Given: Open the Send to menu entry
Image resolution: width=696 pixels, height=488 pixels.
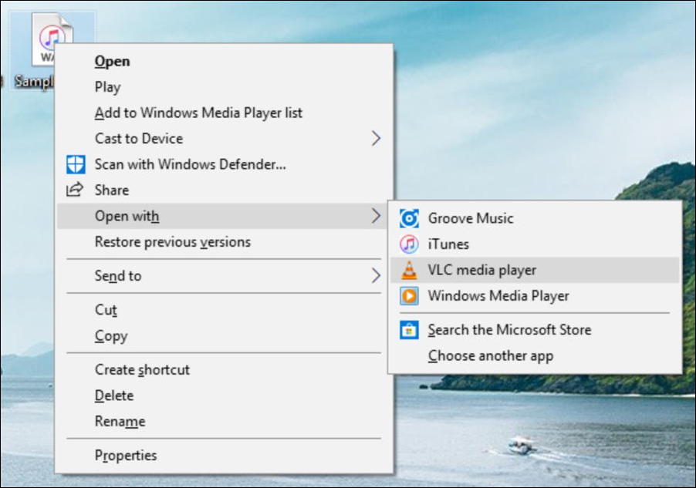Looking at the screenshot, I should coord(225,276).
